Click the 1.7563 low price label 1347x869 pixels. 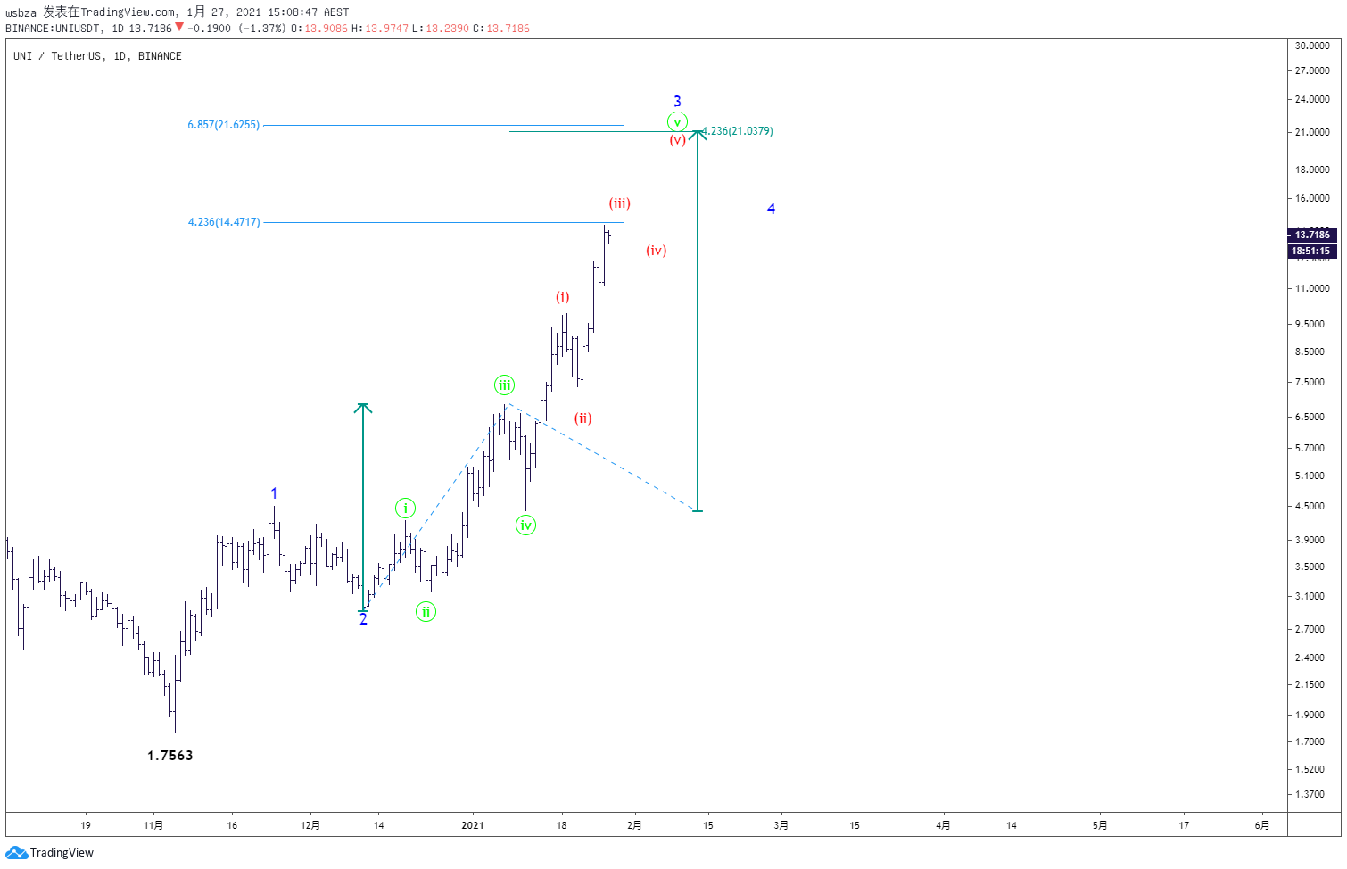(170, 756)
